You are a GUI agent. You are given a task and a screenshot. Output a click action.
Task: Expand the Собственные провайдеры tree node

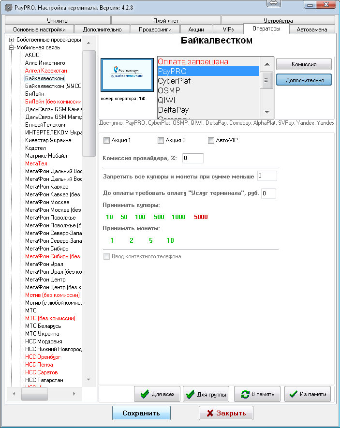12,40
